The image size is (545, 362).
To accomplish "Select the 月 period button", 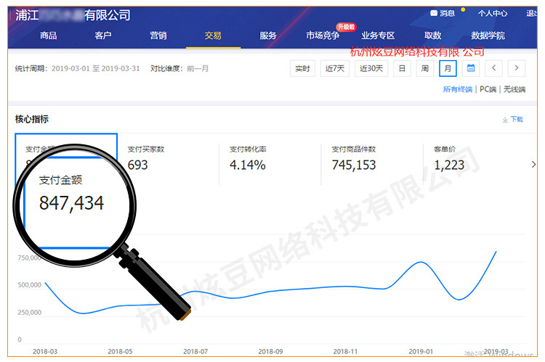I will 448,68.
